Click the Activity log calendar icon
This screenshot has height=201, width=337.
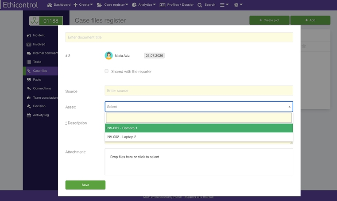tap(29, 115)
